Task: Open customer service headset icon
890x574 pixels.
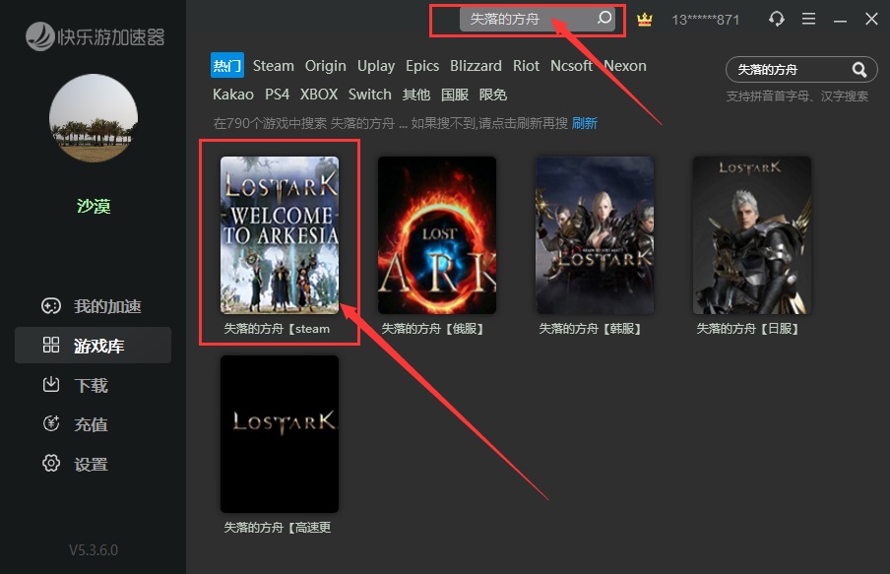Action: click(777, 19)
